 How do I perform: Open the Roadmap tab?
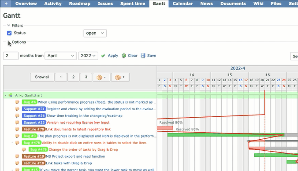tap(80, 4)
